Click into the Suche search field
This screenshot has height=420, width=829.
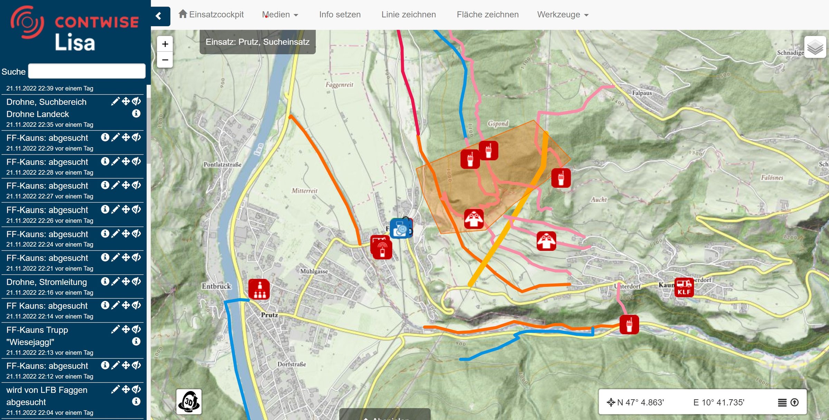(87, 71)
